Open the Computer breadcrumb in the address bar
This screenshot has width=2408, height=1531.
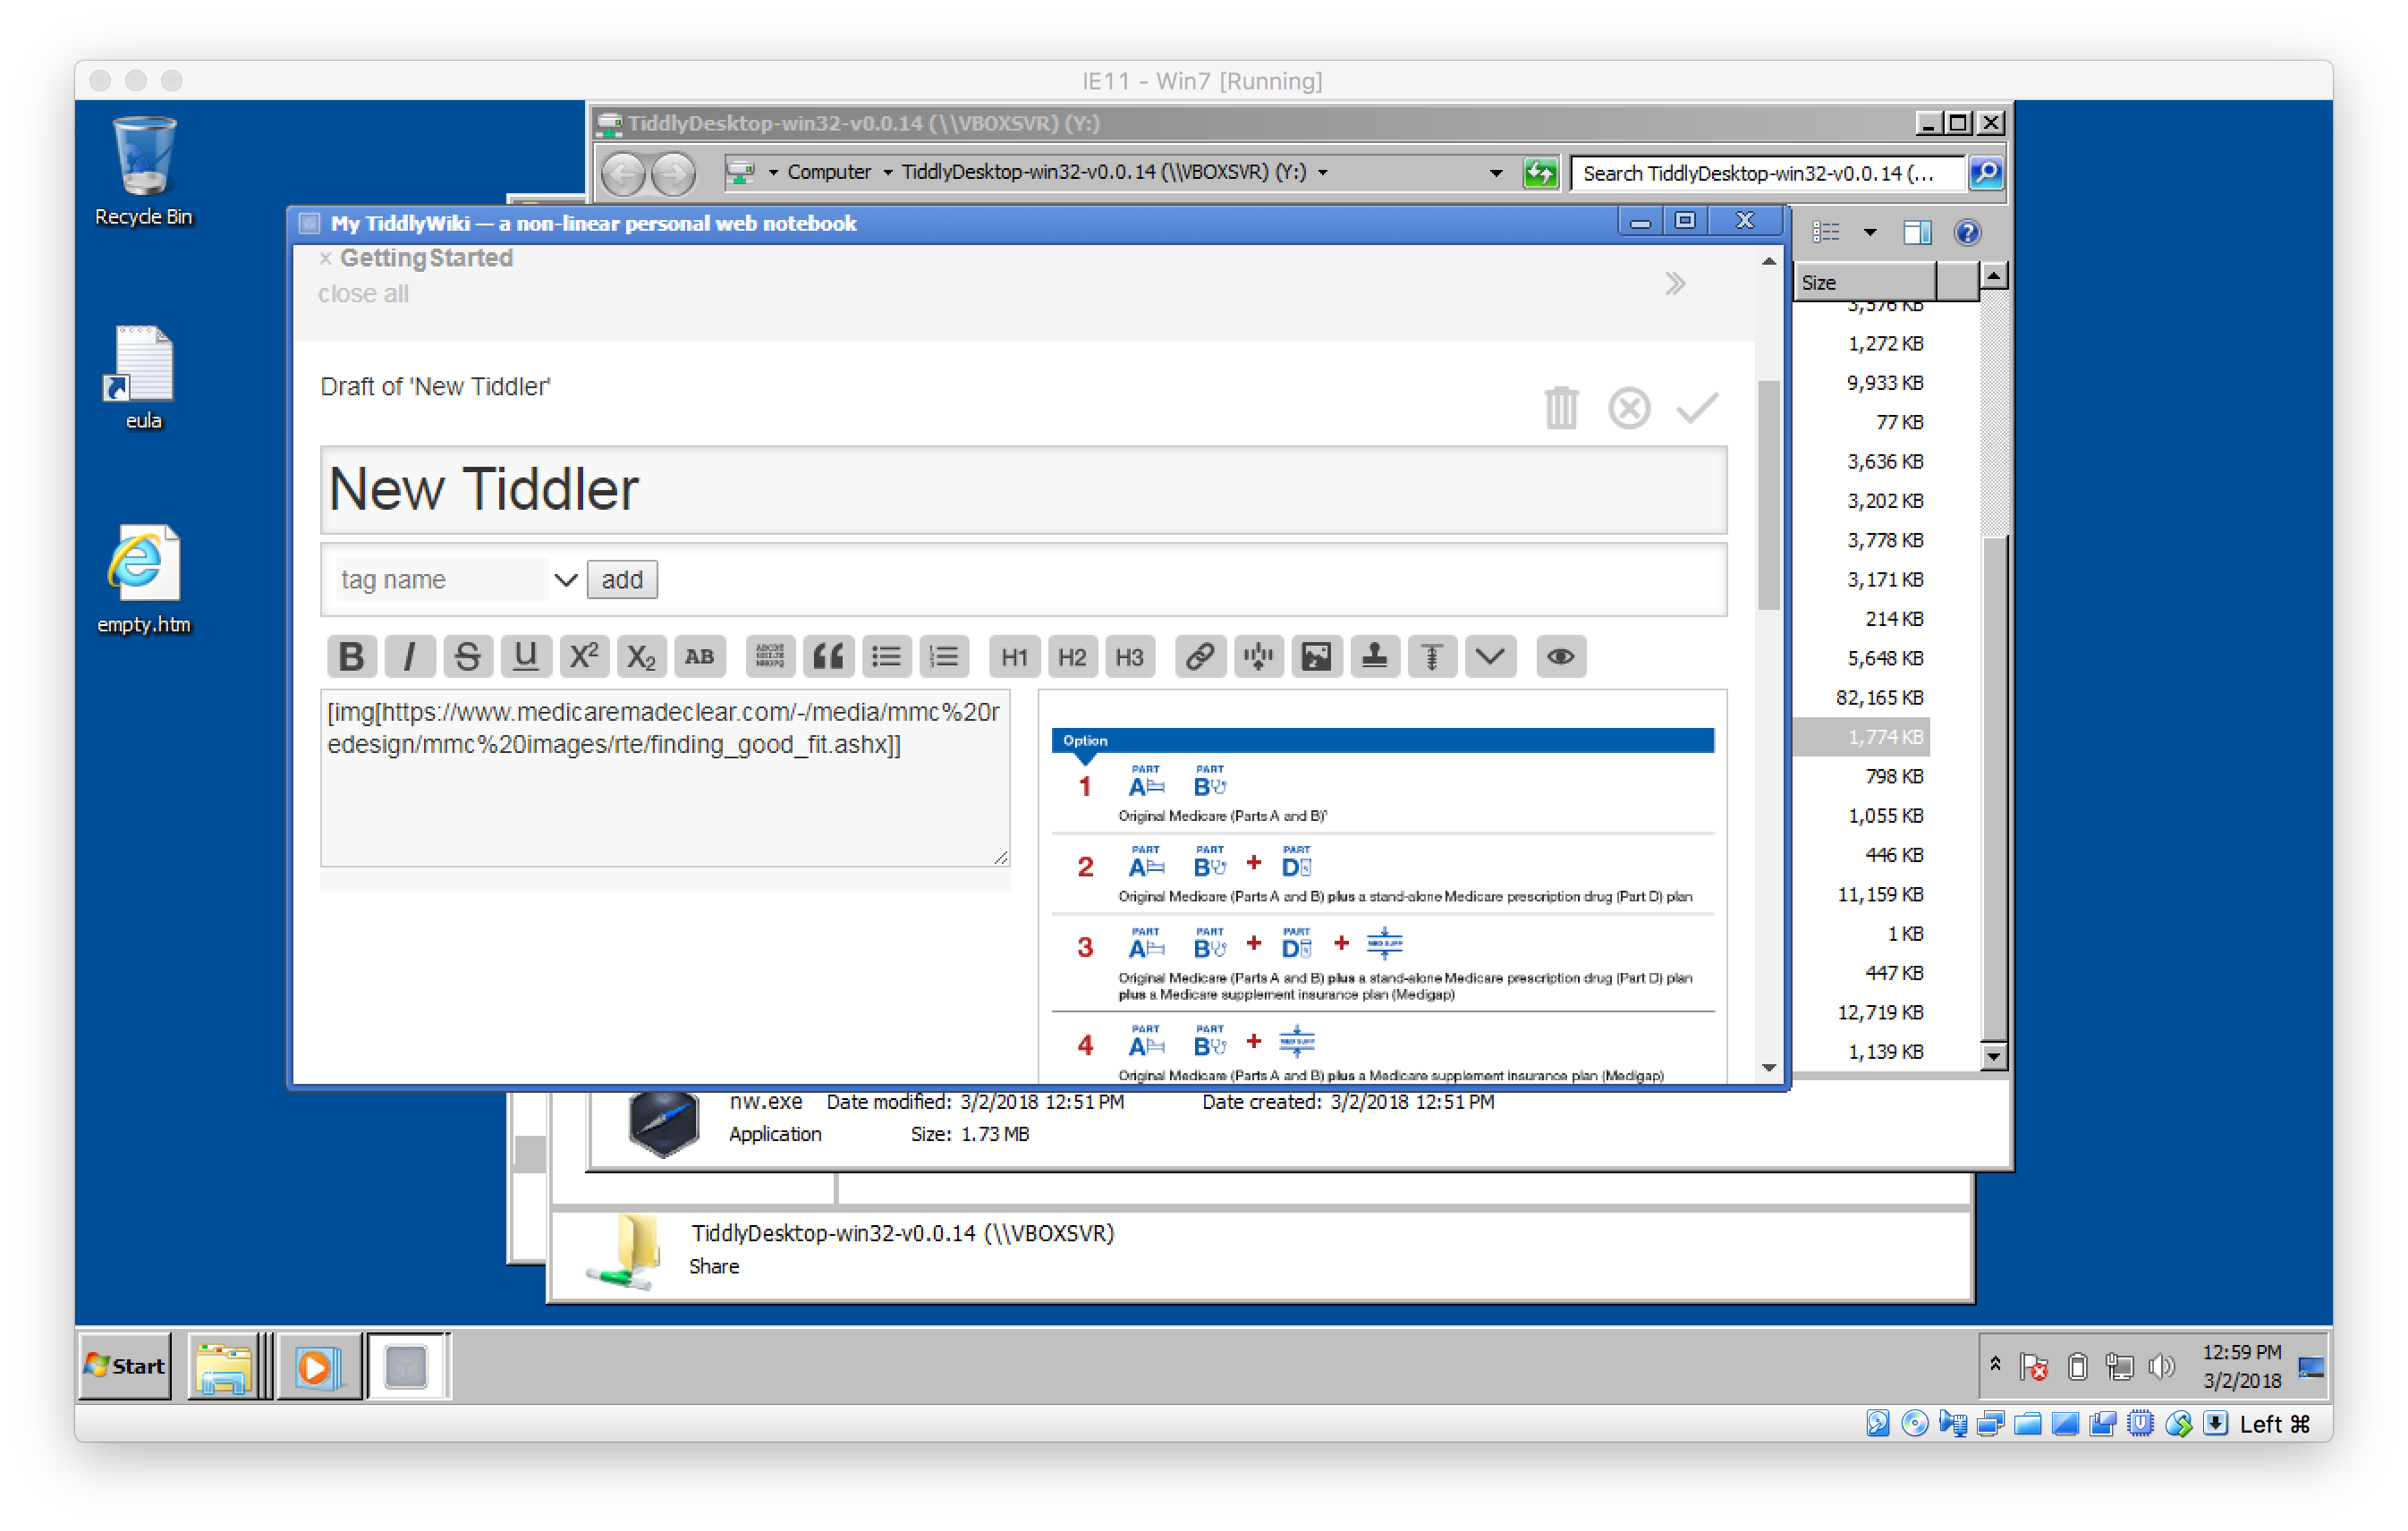pos(830,171)
